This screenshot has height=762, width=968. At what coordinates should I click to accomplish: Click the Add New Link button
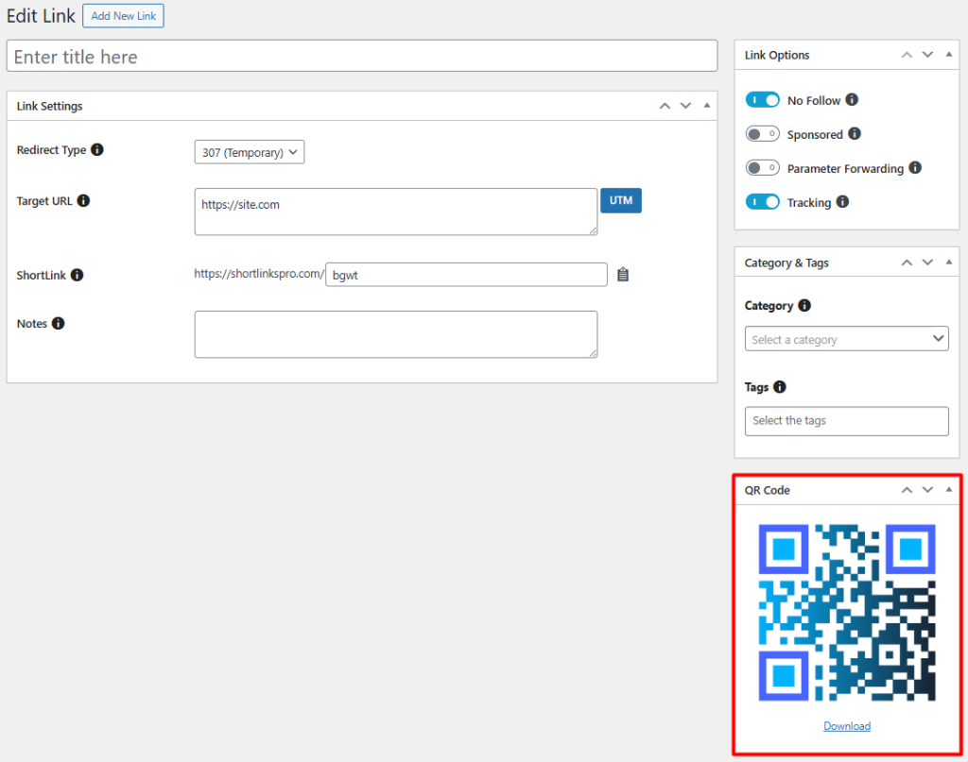pos(124,16)
